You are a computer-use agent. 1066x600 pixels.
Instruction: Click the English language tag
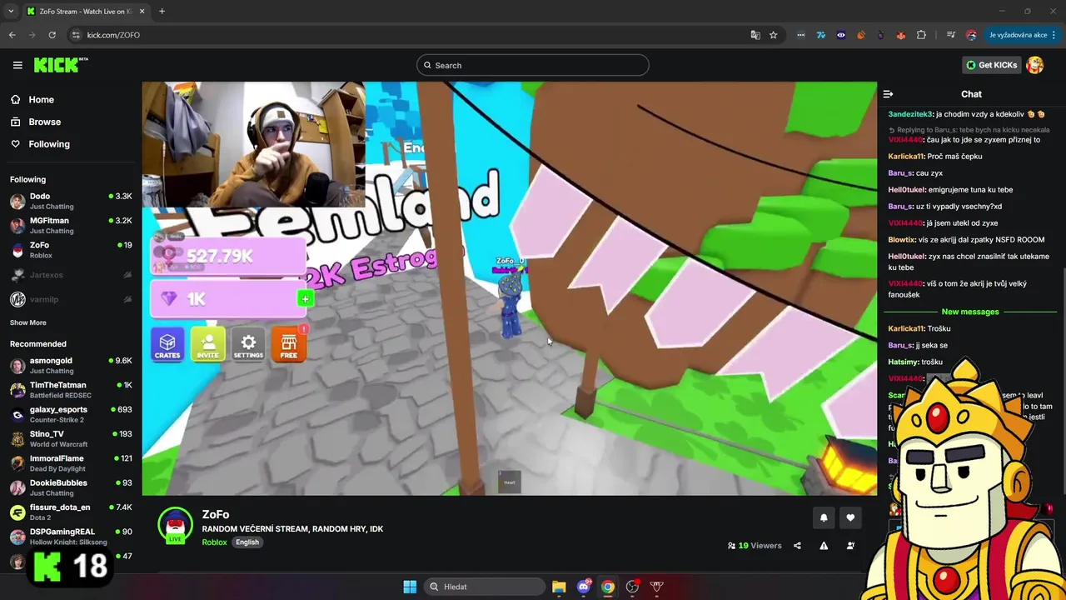click(247, 542)
